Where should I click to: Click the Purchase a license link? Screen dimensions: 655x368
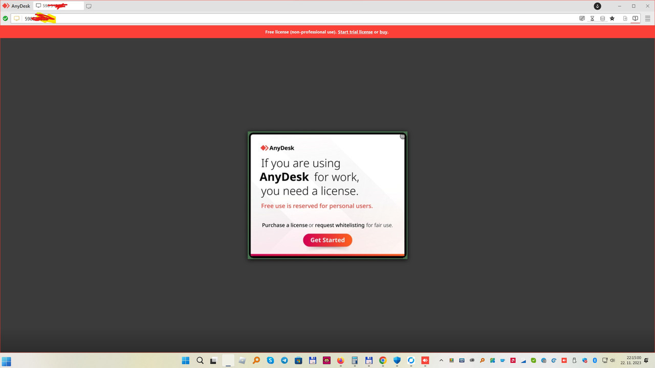click(285, 225)
